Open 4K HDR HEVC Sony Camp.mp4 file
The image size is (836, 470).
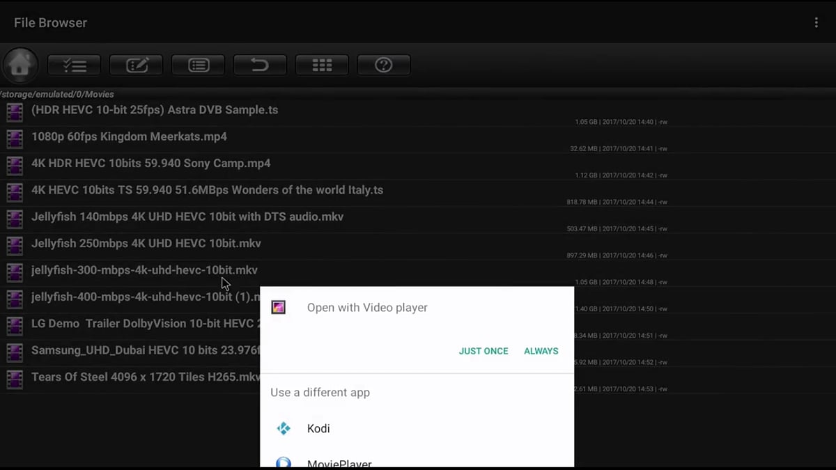click(x=150, y=164)
